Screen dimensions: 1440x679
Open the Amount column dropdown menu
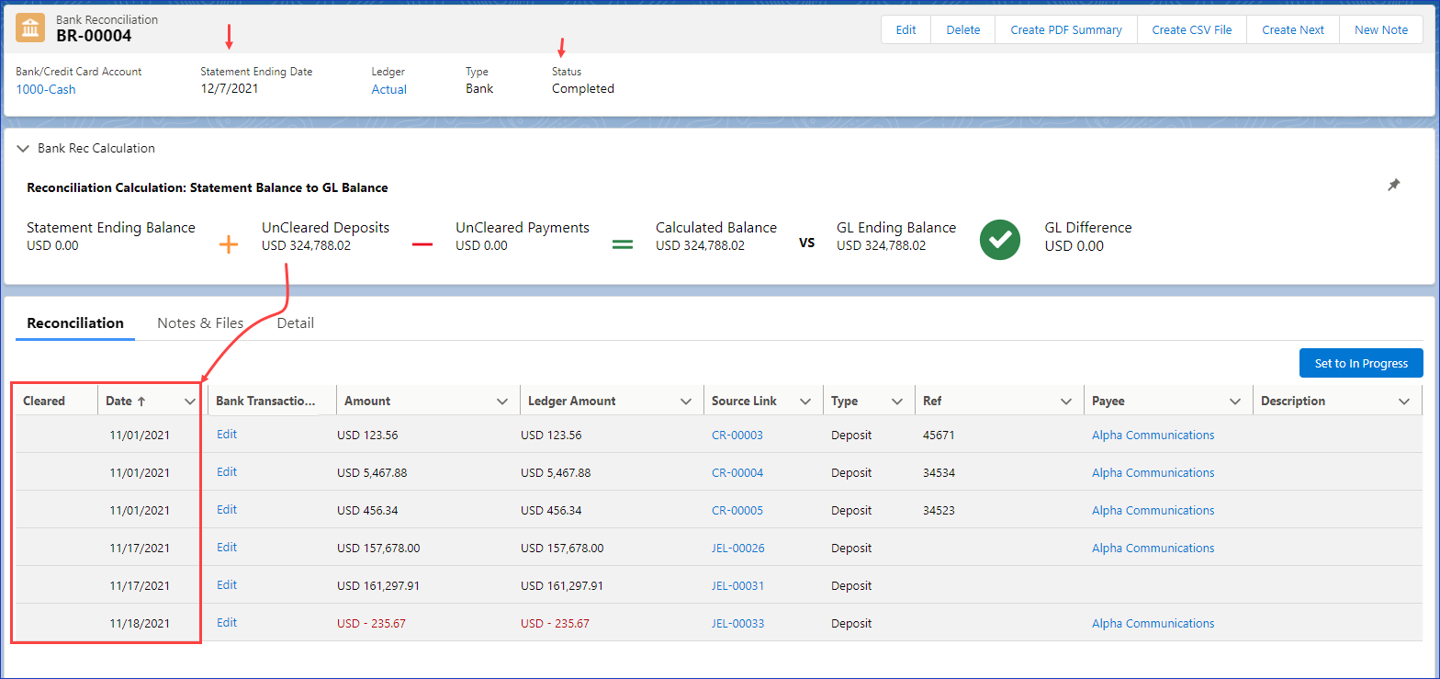click(x=502, y=402)
